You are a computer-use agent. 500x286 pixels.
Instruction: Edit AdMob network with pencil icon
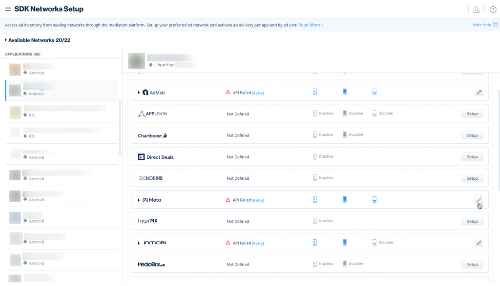[x=479, y=92]
